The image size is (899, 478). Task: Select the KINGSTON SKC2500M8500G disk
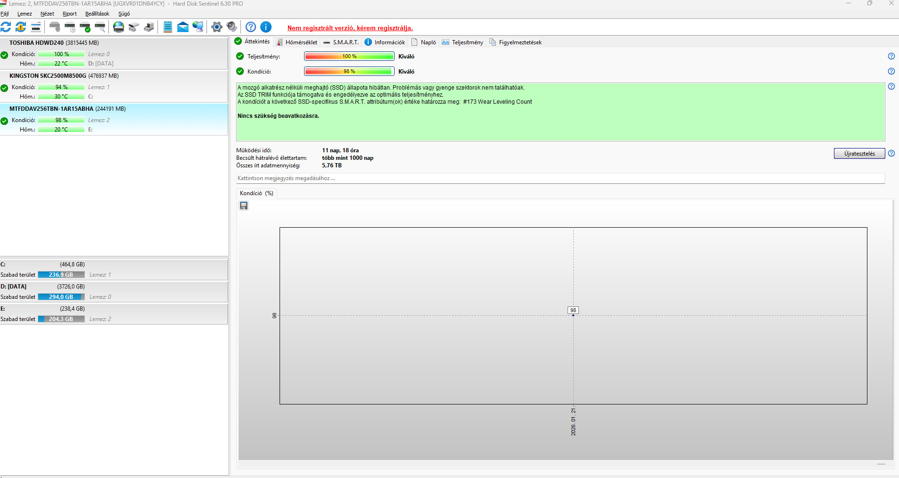coord(114,86)
